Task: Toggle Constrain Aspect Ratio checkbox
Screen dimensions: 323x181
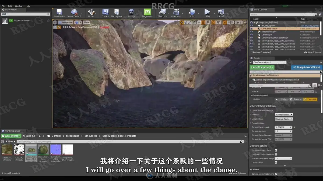Action: (x=276, y=150)
